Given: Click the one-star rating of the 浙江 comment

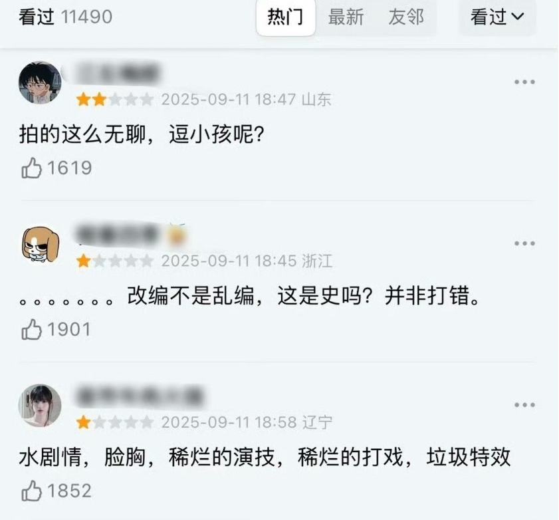Looking at the screenshot, I should 115,261.
